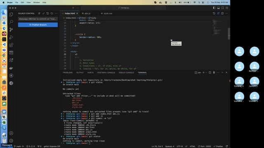
Task: Close the index.html tab
Action: [77, 14]
